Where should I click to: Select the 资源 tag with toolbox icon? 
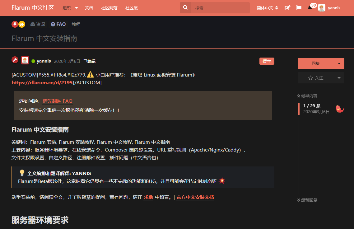coord(37,24)
